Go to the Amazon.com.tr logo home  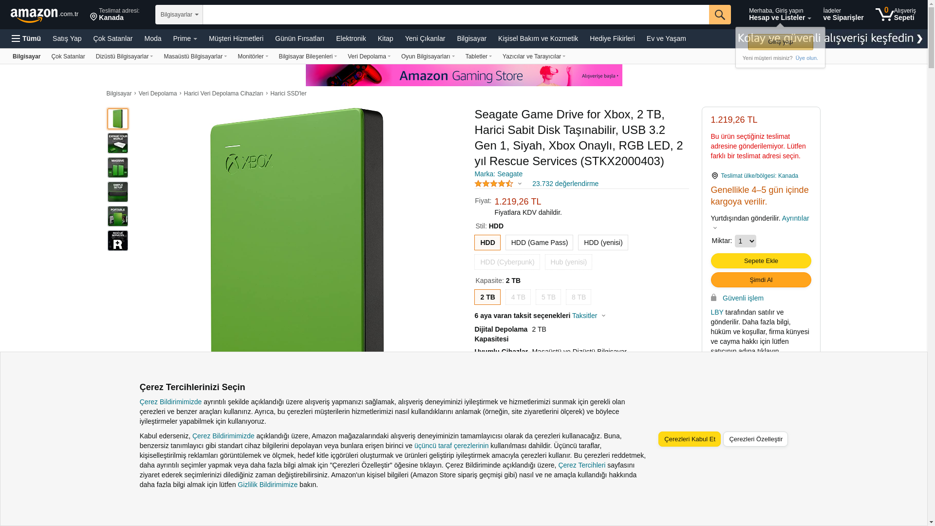(44, 15)
